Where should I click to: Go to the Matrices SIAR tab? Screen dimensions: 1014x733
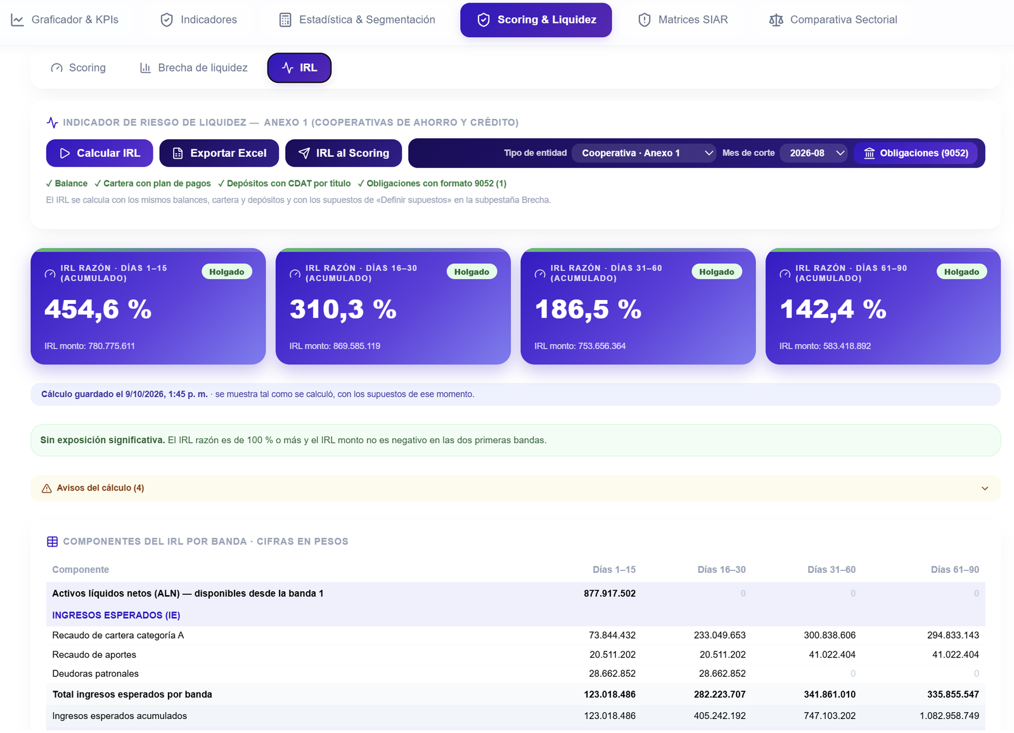[x=683, y=20]
